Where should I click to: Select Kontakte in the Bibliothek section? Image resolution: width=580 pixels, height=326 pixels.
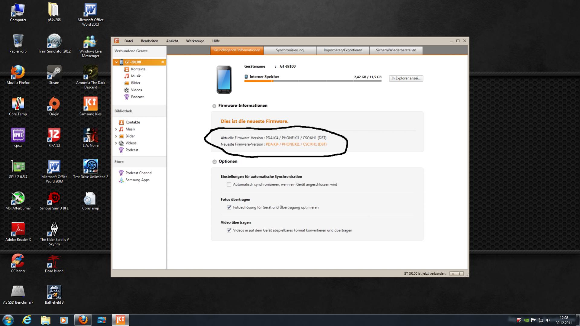(129, 122)
